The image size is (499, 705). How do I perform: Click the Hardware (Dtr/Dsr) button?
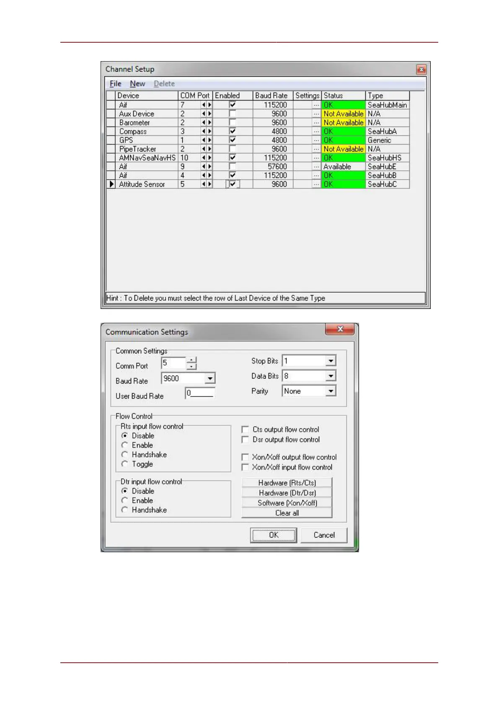(287, 493)
